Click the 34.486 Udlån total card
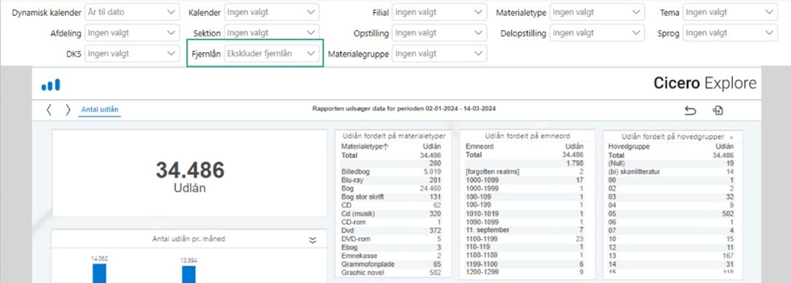The image size is (791, 283). pyautogui.click(x=190, y=174)
